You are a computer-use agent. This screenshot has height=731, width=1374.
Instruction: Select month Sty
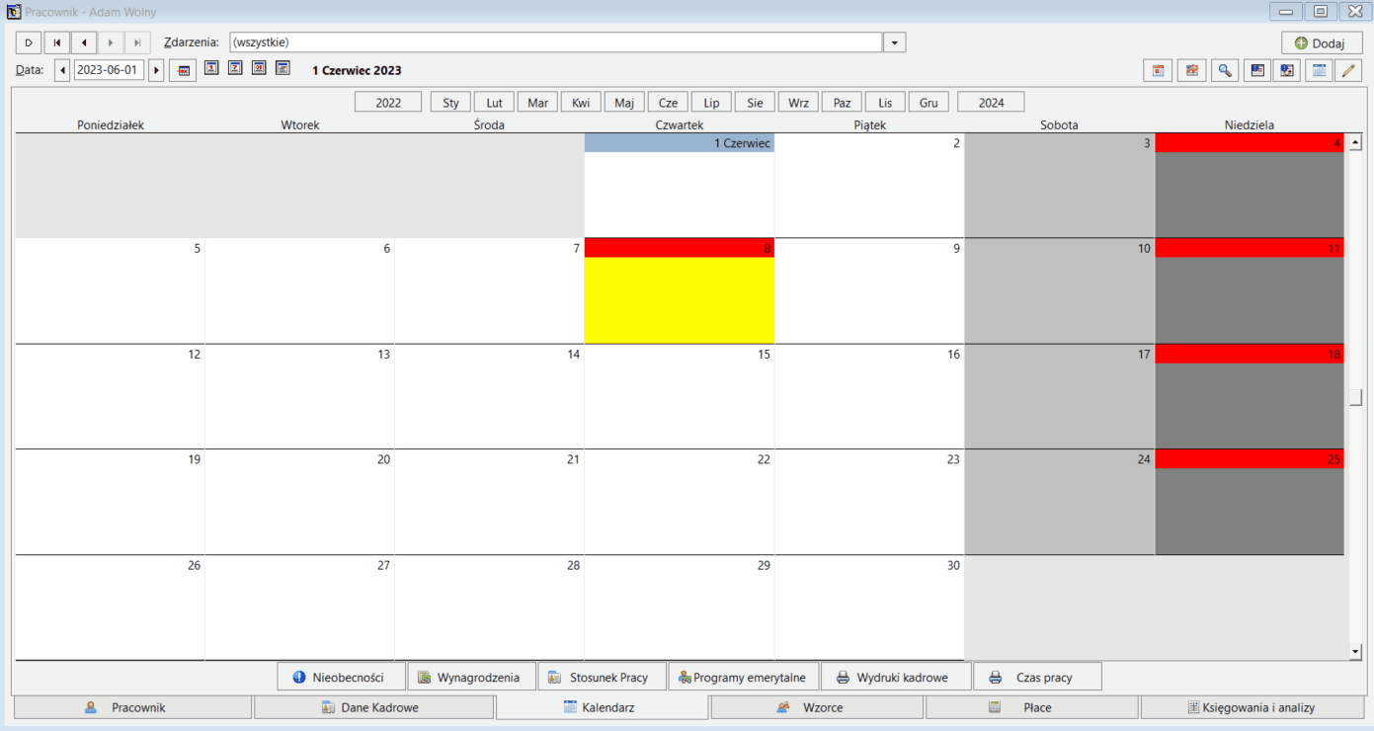pos(450,102)
